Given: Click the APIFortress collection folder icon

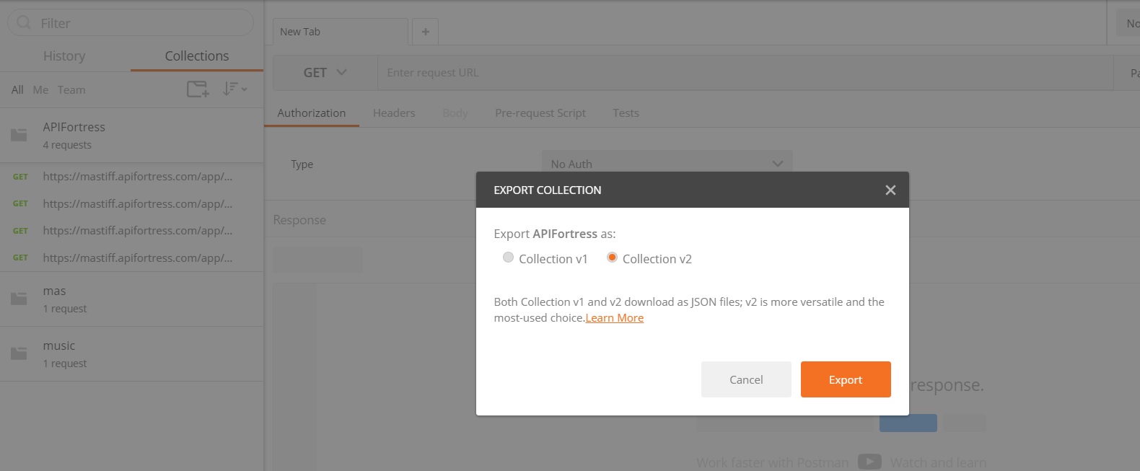Looking at the screenshot, I should pyautogui.click(x=19, y=135).
